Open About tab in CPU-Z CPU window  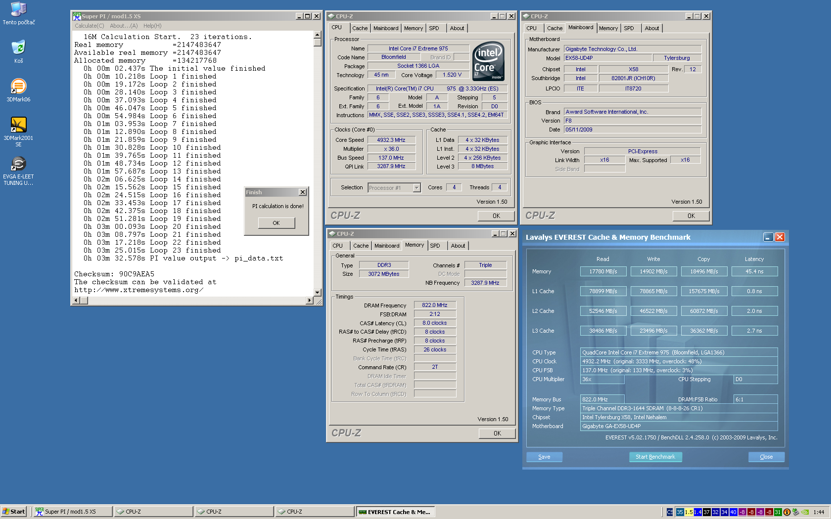click(457, 28)
